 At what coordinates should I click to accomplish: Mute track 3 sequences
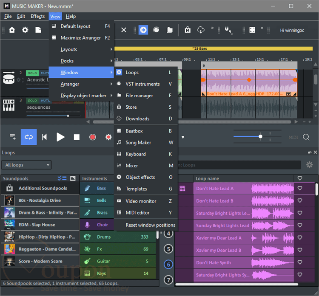pos(45,101)
